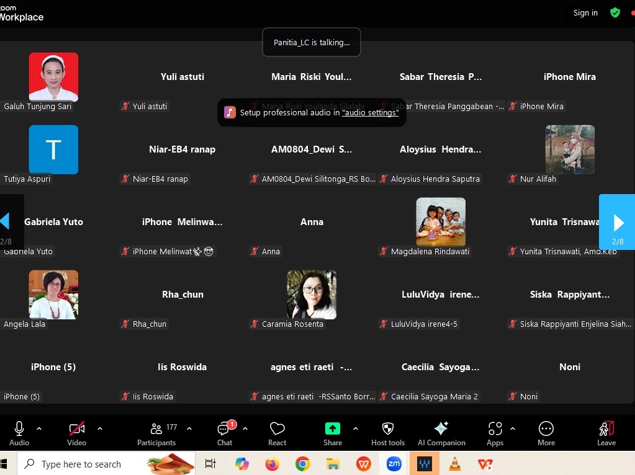
Task: Expand the Audio options chevron
Action: click(39, 428)
